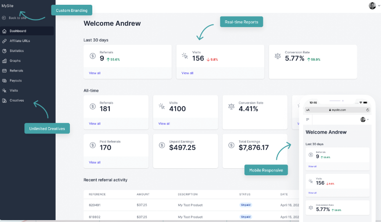Viewport: 381px width, 222px height.
Task: Click the Creatives icon in sidebar
Action: pyautogui.click(x=4, y=101)
